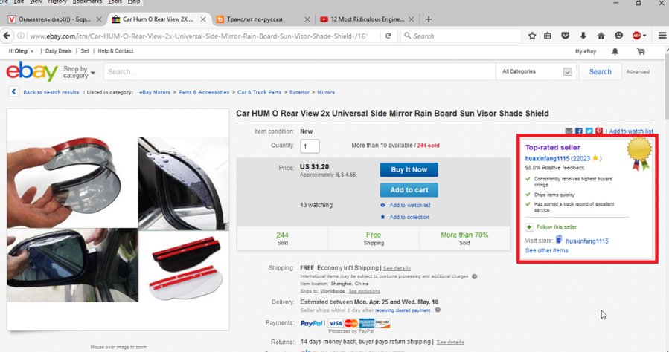
Task: Click the Quantity input field
Action: (x=310, y=146)
